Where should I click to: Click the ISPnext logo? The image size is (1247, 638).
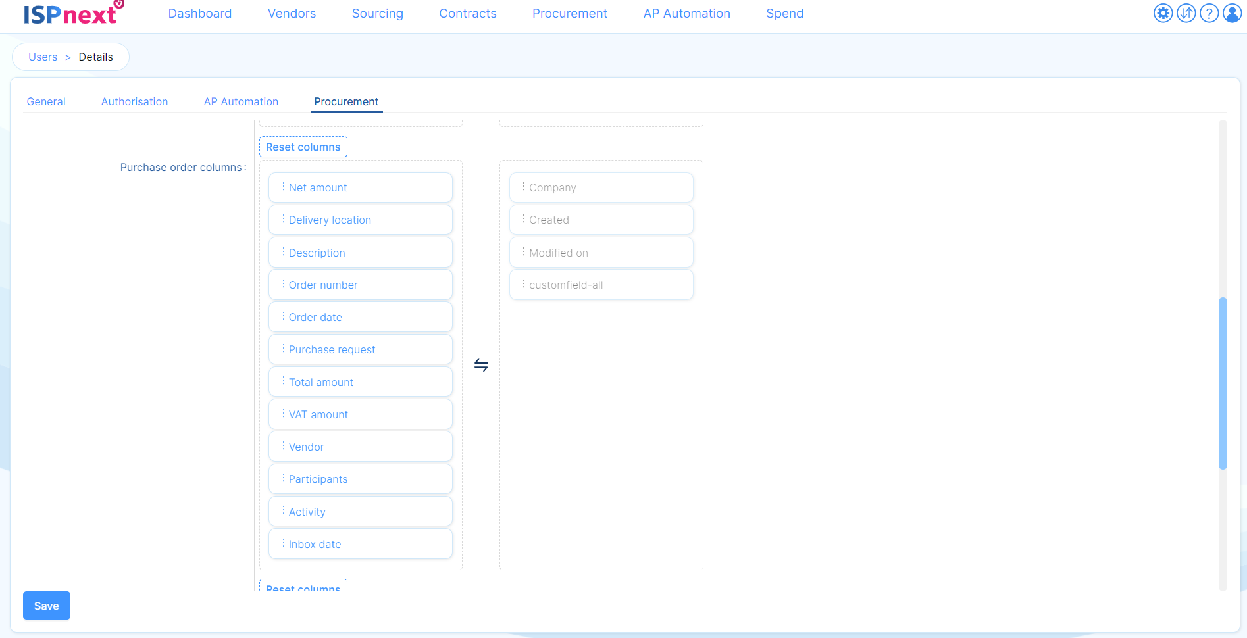click(72, 14)
